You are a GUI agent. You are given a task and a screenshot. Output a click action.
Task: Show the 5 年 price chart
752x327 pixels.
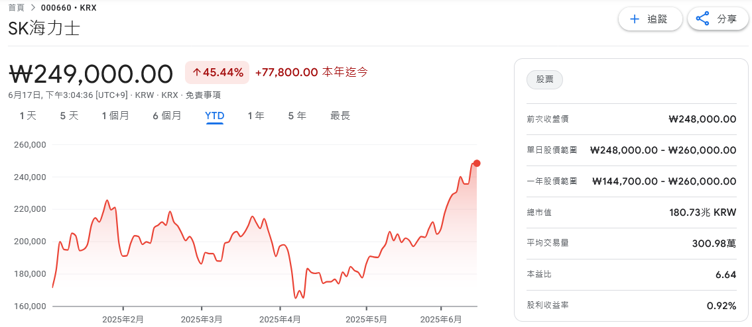(x=297, y=116)
